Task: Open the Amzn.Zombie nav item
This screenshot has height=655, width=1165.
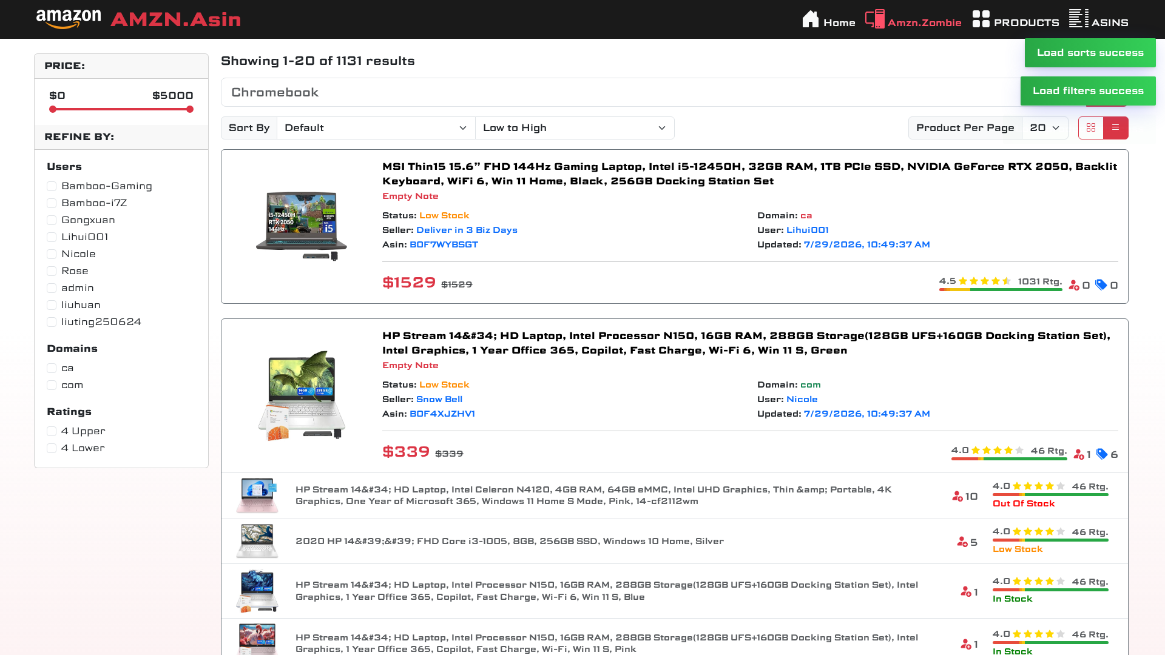Action: (913, 19)
